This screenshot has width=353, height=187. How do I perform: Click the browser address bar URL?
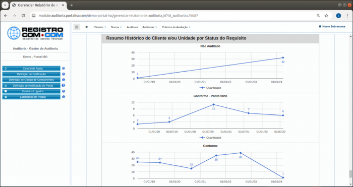[118, 16]
